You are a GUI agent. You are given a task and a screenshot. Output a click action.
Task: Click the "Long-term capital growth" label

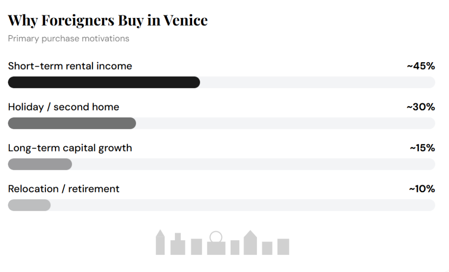tap(70, 148)
